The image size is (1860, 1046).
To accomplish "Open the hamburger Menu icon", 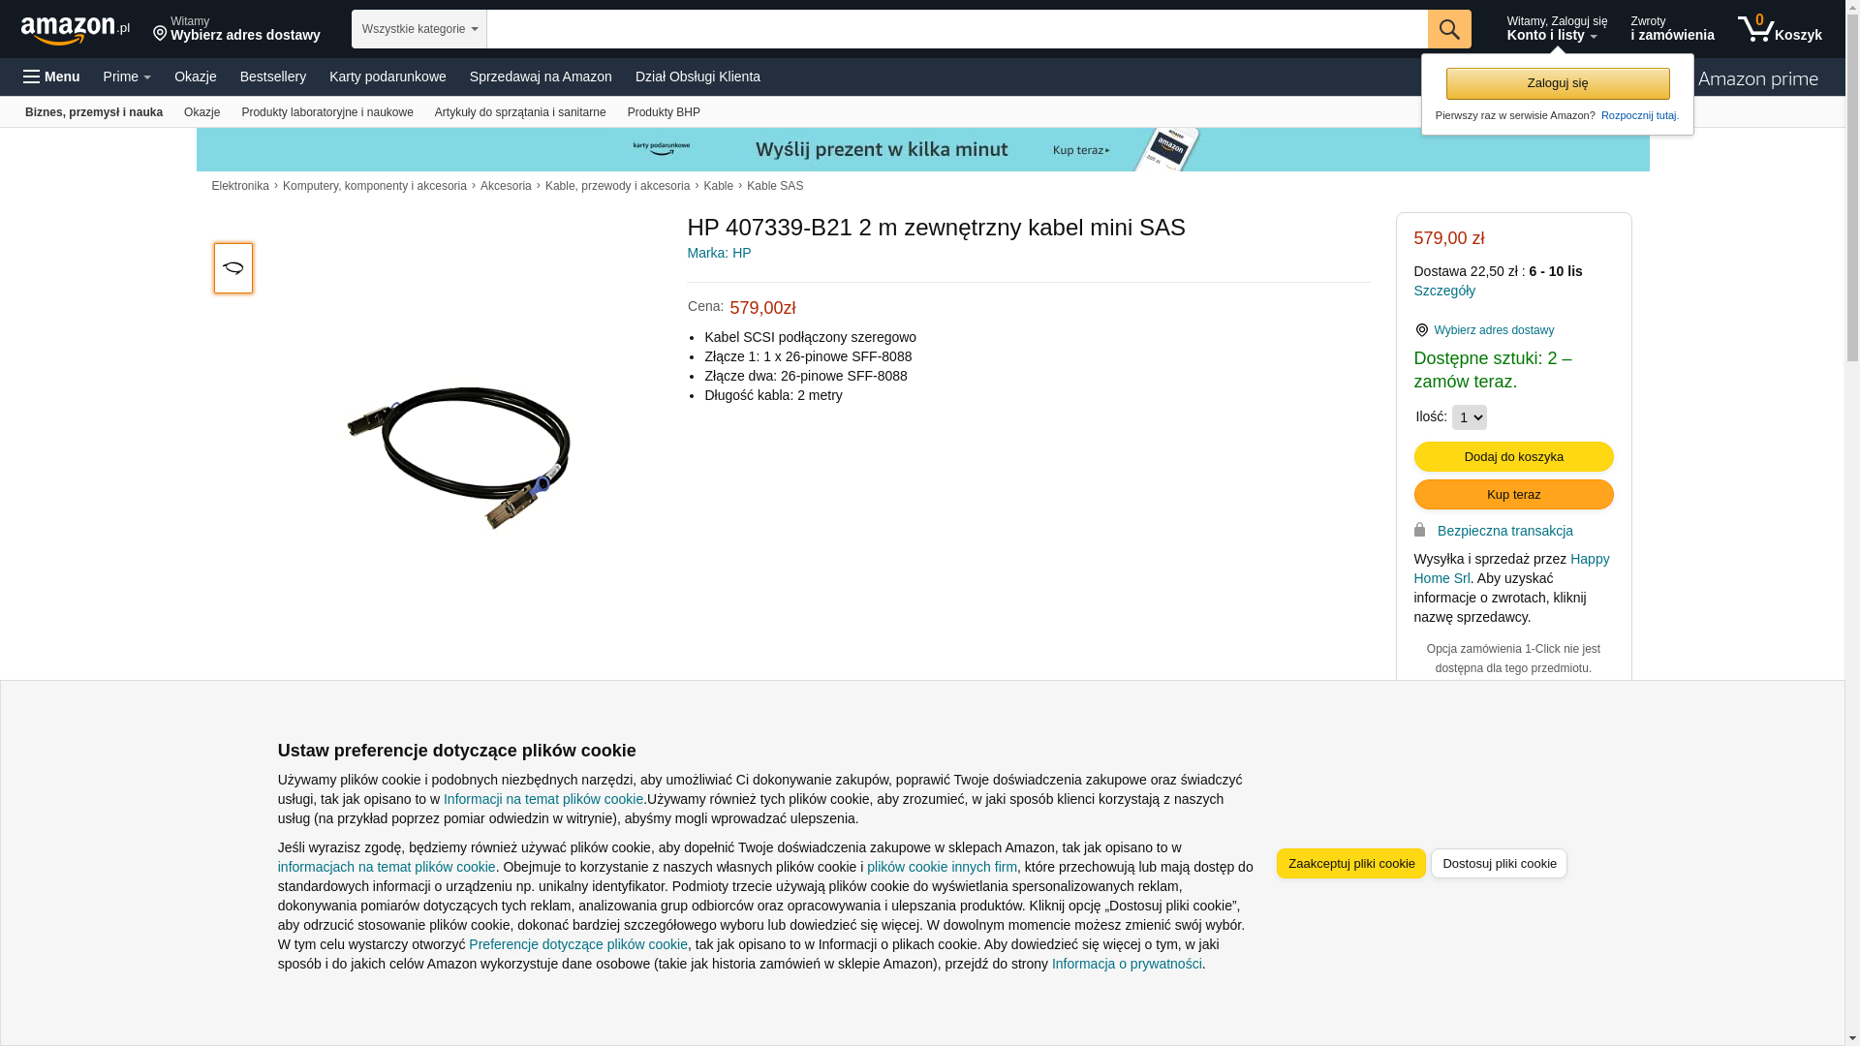I will coord(32,77).
